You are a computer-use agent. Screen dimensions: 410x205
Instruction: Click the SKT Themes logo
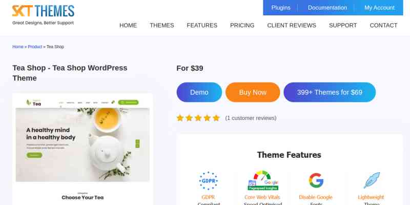(43, 15)
